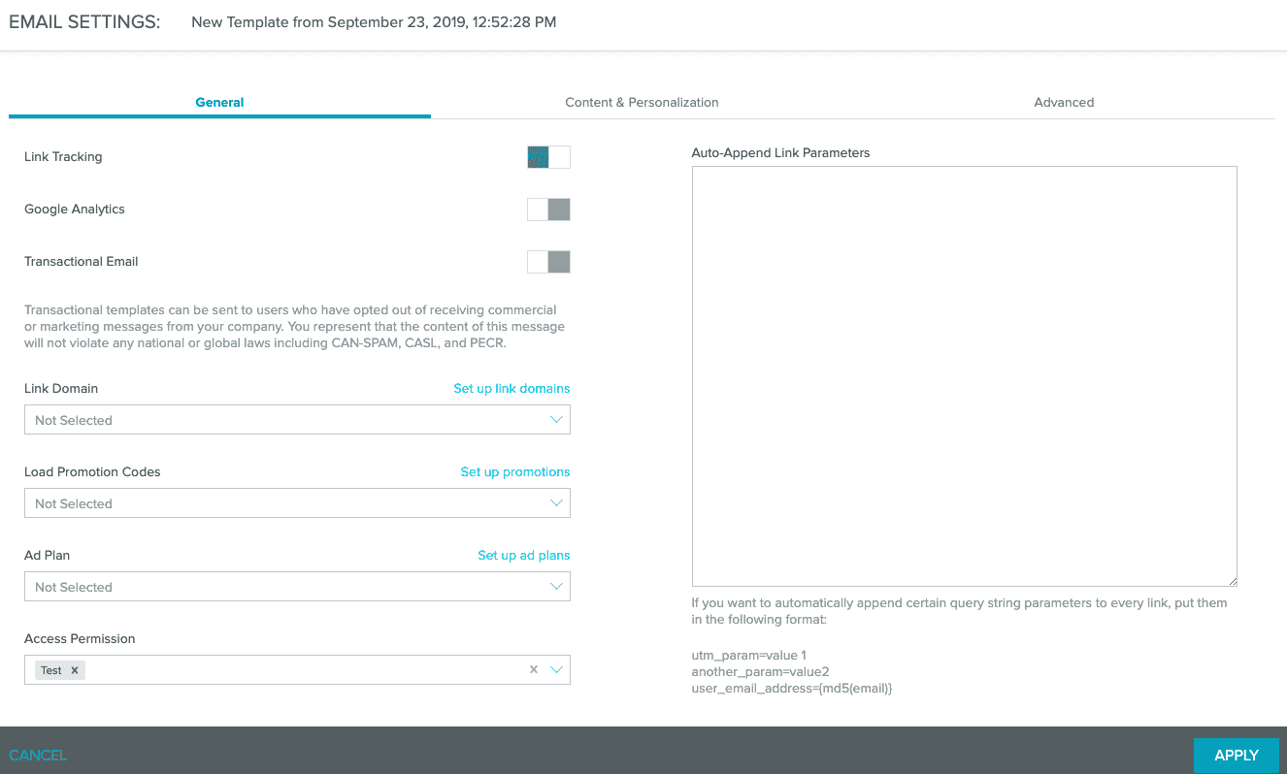Screen dimensions: 1287x774
Task: Select the General tab
Action: [x=219, y=102]
